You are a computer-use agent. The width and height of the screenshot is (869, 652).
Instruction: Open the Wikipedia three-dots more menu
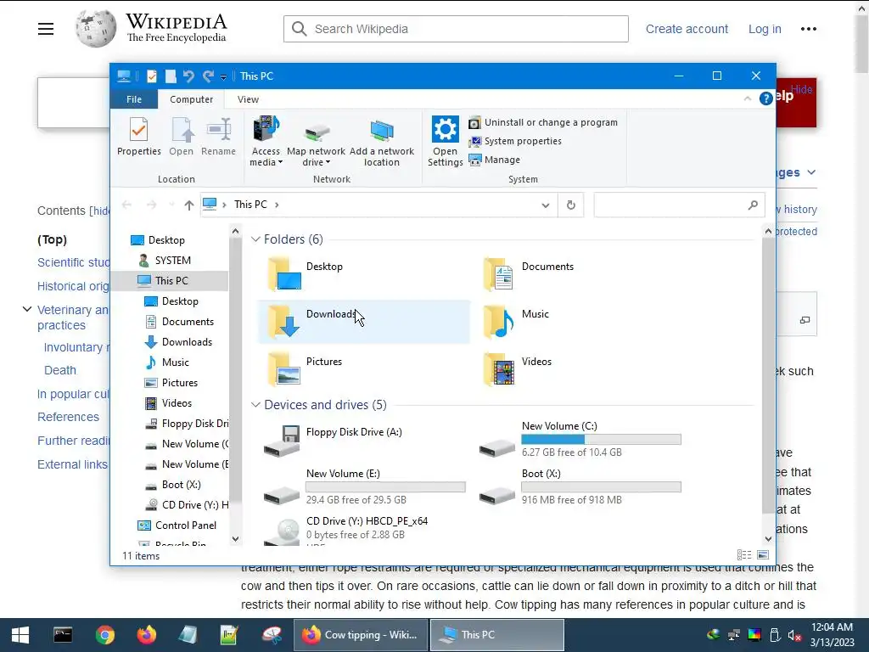pos(809,29)
